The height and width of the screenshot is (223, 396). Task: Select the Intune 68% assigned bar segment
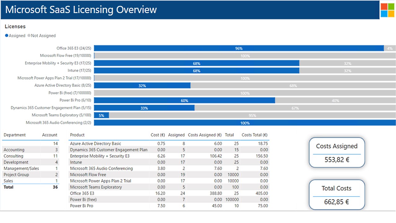[x=197, y=71]
